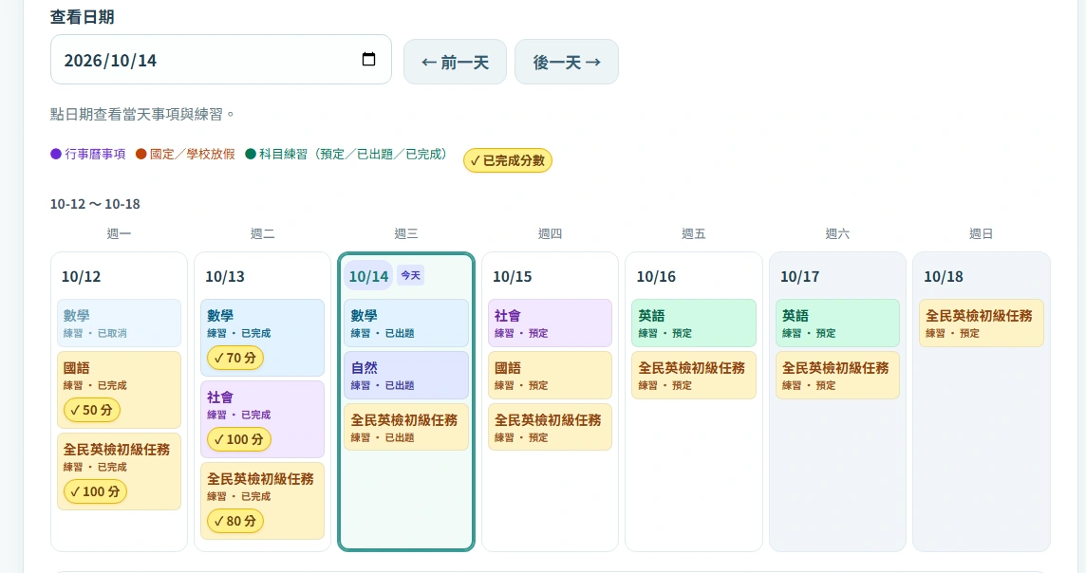Open 全民英檢初級任務 預定 card on 10/15
This screenshot has height=573, width=1086.
[x=550, y=427]
